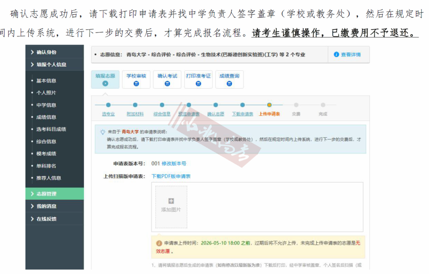Switch to the 学校审核 stage tab
Image resolution: width=429 pixels, height=274 pixels.
point(136,79)
